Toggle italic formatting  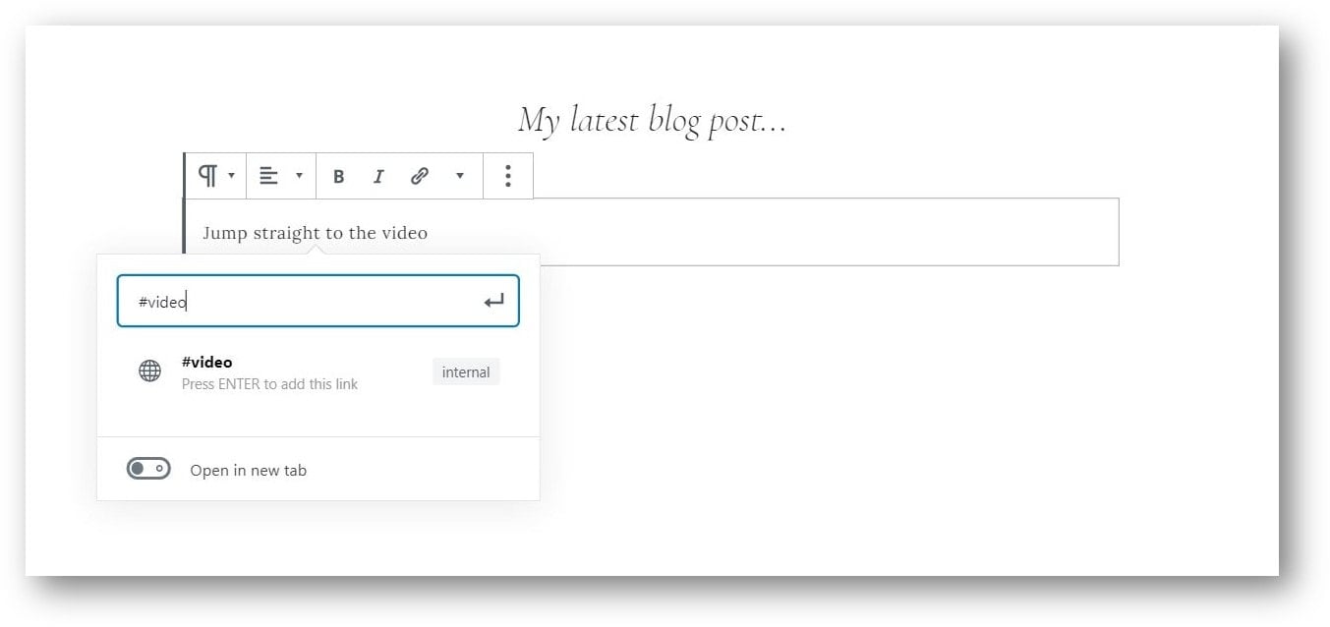[x=378, y=176]
